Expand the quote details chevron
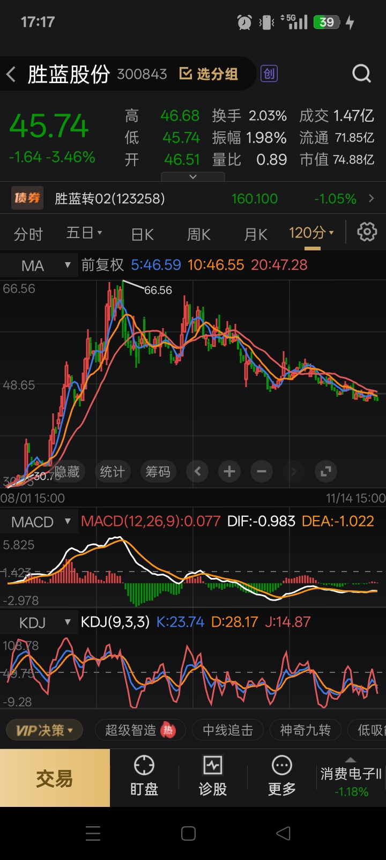Screen dimensions: 386x860 click(193, 176)
